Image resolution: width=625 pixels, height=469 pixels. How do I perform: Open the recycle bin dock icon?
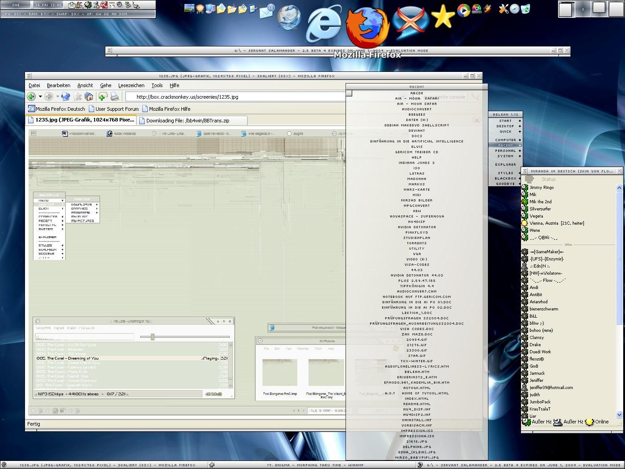[525, 9]
